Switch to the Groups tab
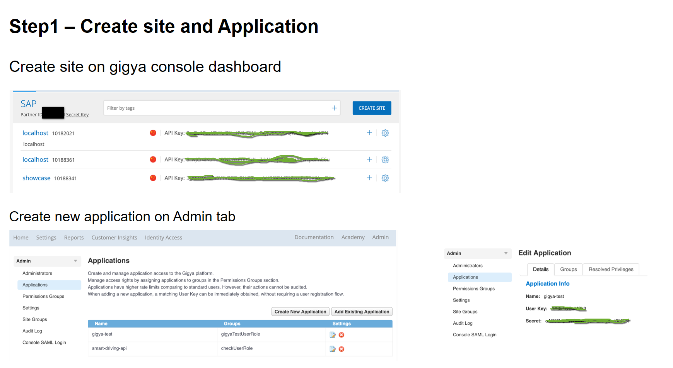The width and height of the screenshot is (673, 368). click(569, 270)
